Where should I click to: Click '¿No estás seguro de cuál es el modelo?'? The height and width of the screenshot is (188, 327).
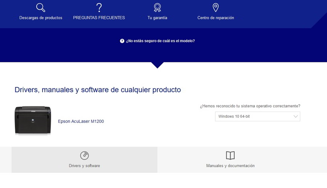pyautogui.click(x=160, y=41)
